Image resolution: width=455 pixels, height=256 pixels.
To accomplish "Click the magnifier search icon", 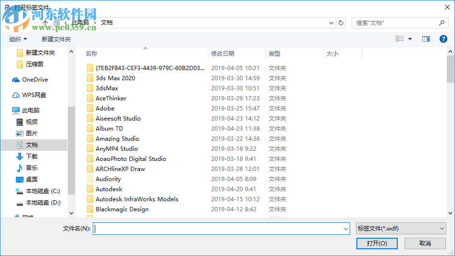I will (x=442, y=23).
